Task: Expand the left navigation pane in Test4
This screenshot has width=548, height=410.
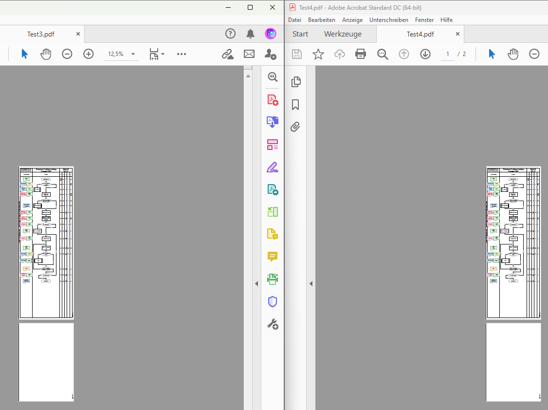Action: pos(311,284)
